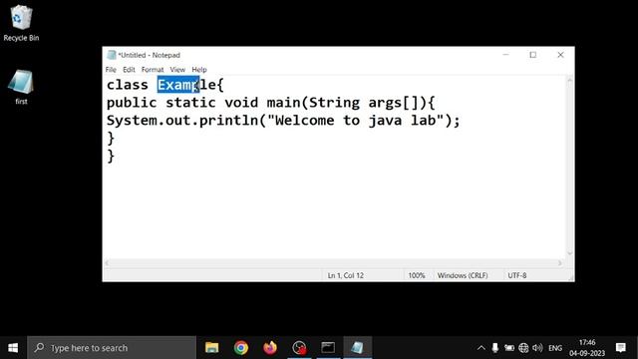
Task: Minimize the Notepad window
Action: (x=505, y=55)
